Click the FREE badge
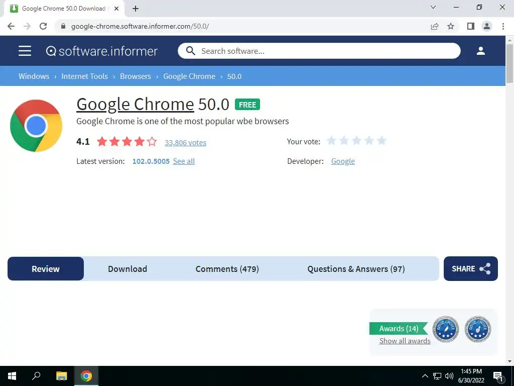Screen dimensions: 514x386 click(x=247, y=105)
